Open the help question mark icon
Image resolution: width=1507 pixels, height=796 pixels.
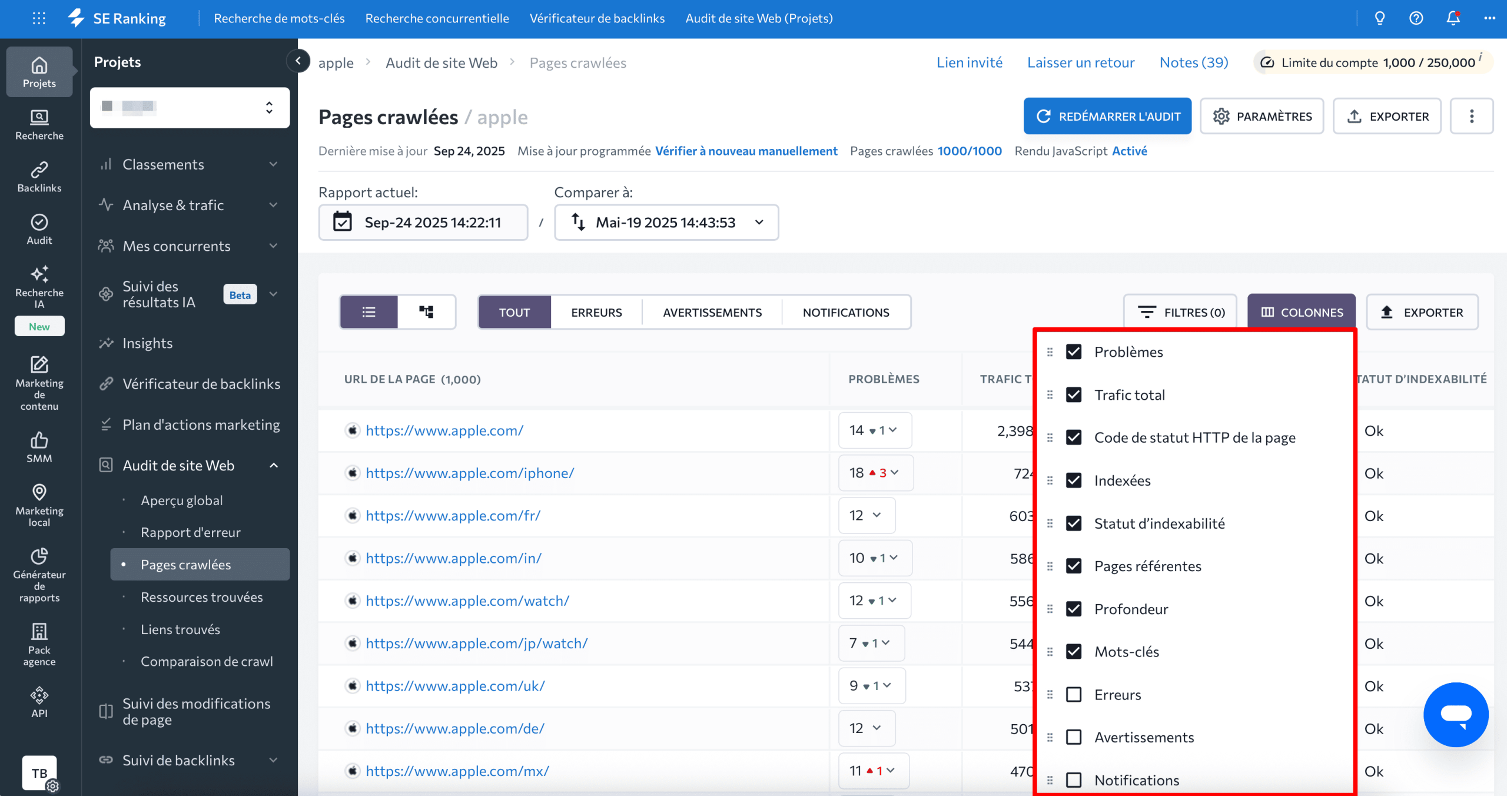1416,18
